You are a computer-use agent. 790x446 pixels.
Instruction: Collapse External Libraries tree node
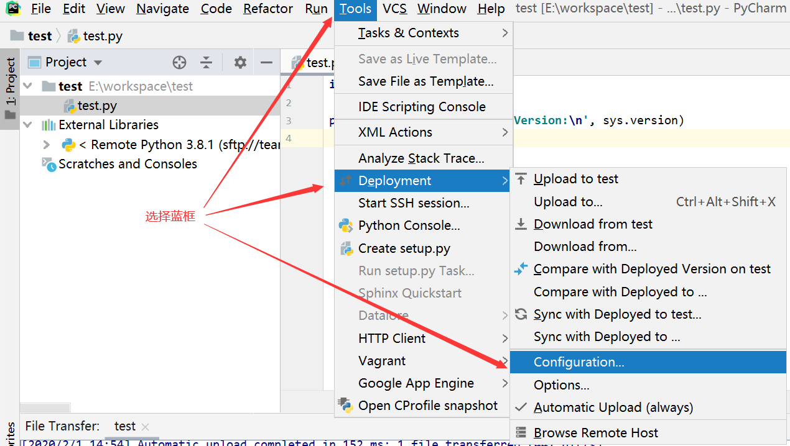[x=27, y=125]
